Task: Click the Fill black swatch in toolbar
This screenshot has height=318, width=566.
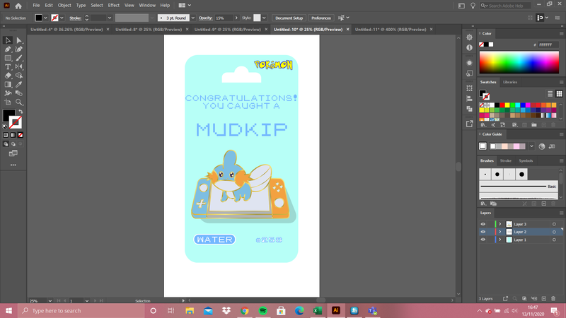Action: click(8, 115)
